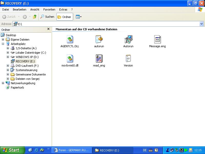Click the Windows Start button
The image size is (205, 154).
[12, 150]
